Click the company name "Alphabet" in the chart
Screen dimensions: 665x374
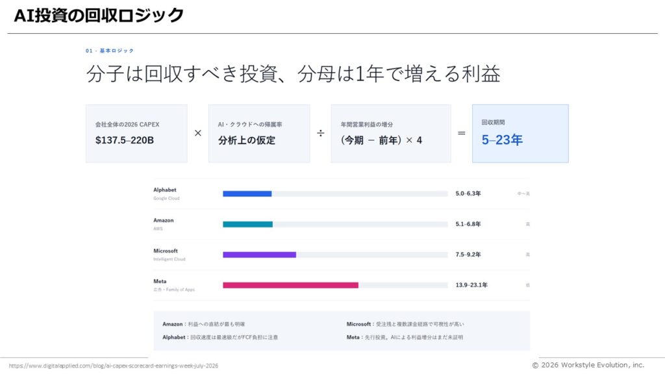tap(164, 190)
